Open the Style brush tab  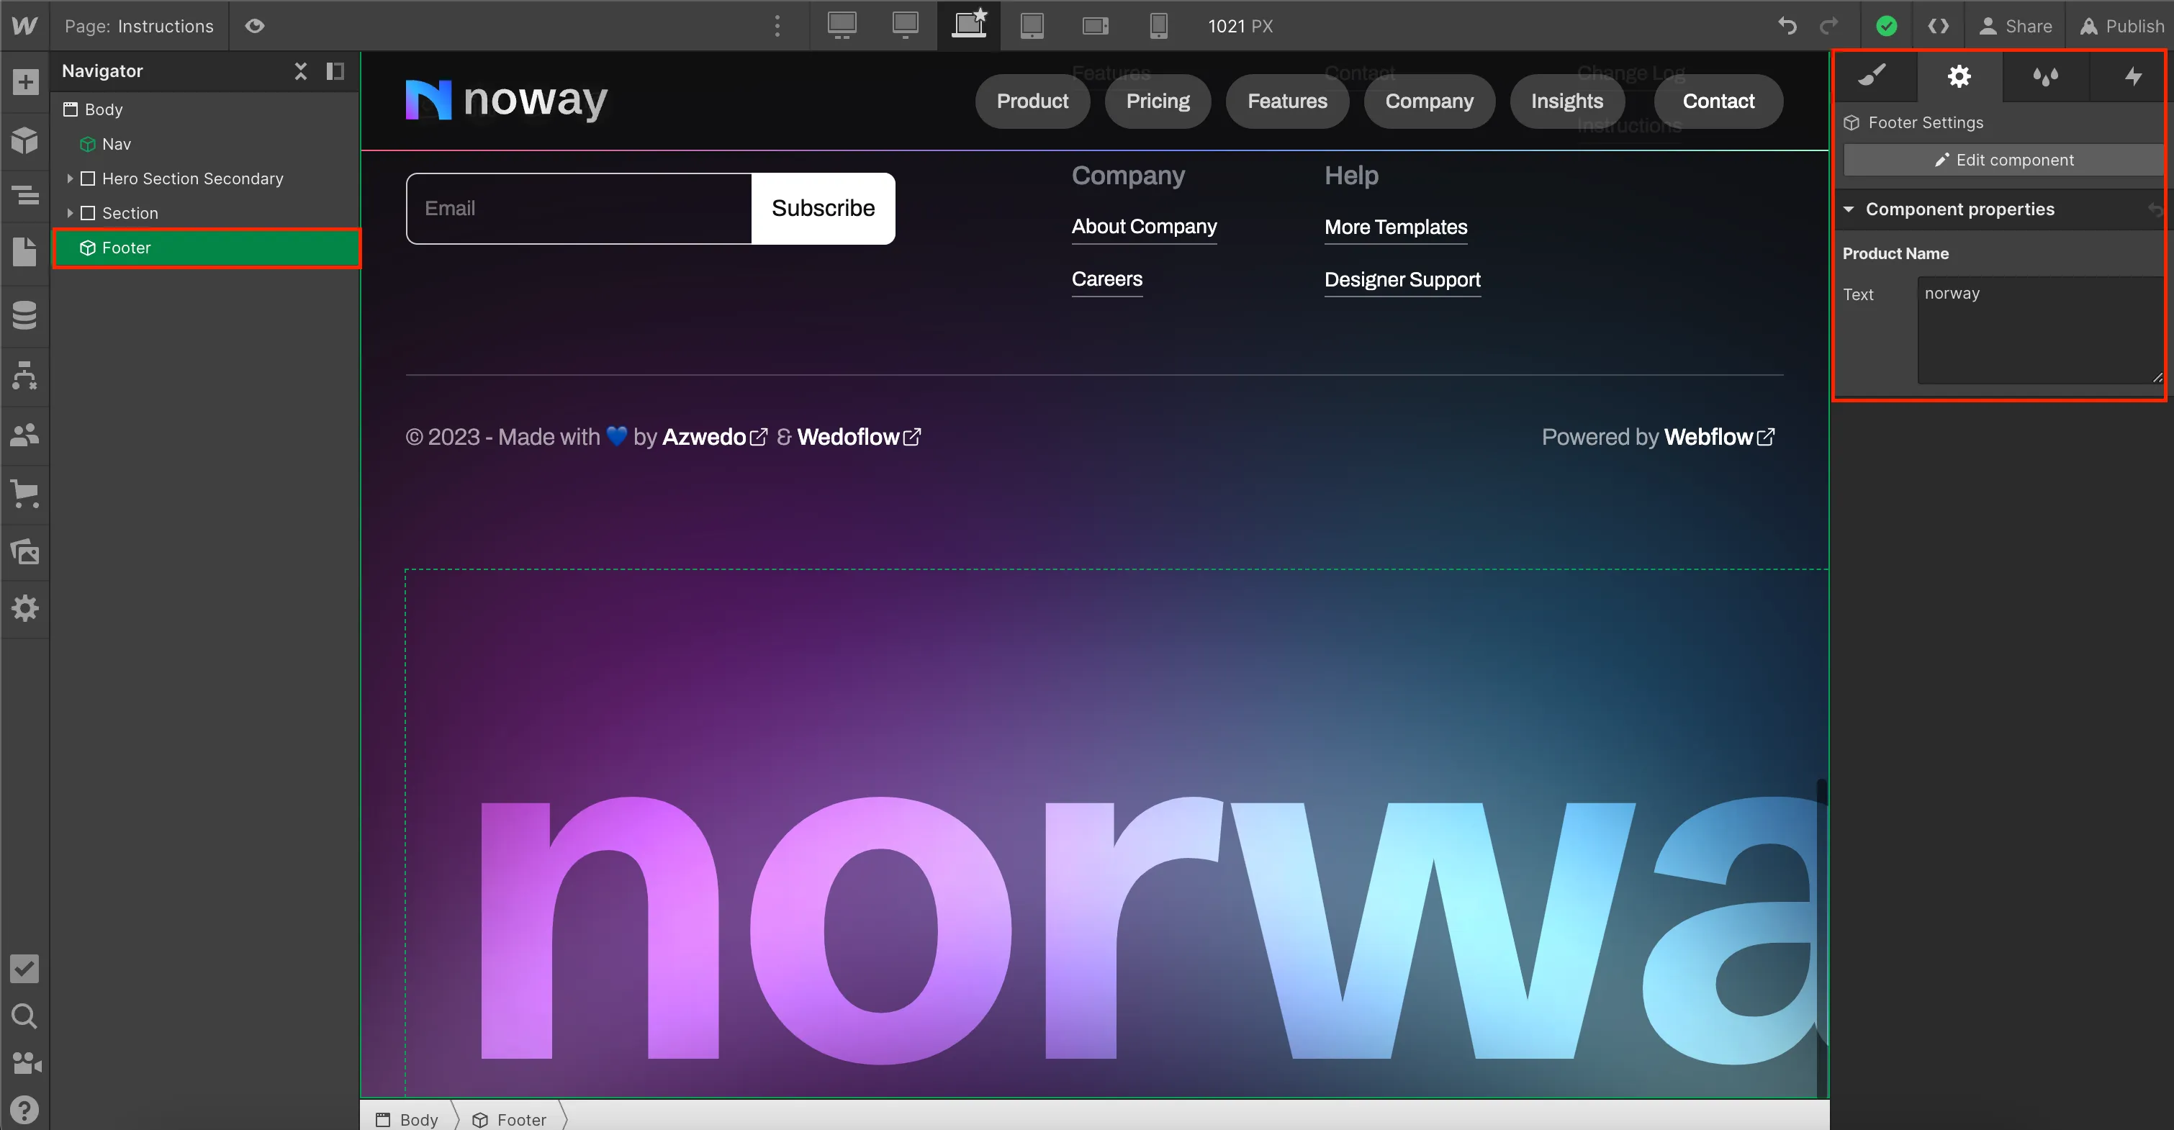tap(1874, 77)
